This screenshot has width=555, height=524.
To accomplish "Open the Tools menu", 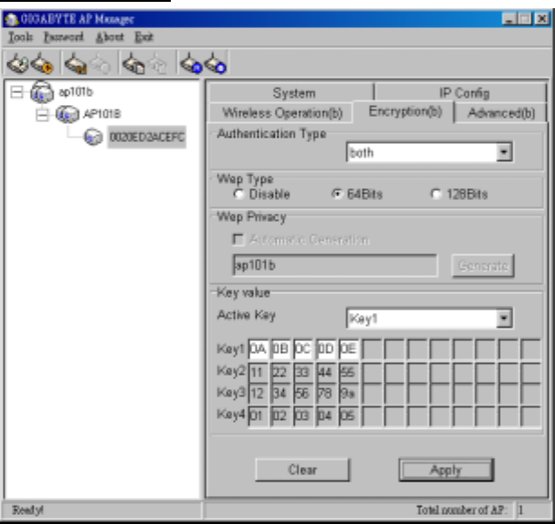I will [x=21, y=37].
